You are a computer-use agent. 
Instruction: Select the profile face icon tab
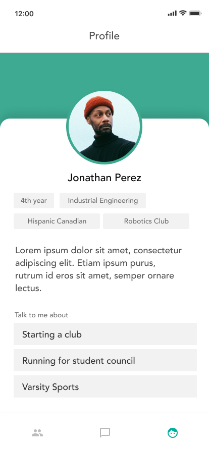point(173,433)
